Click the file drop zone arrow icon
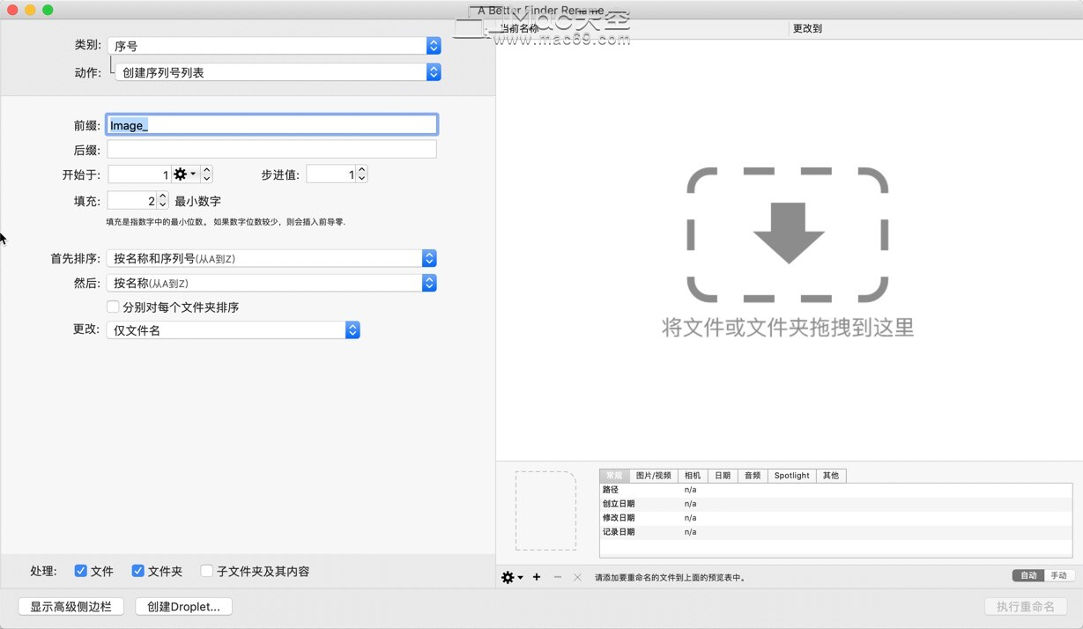The width and height of the screenshot is (1083, 629). point(788,234)
